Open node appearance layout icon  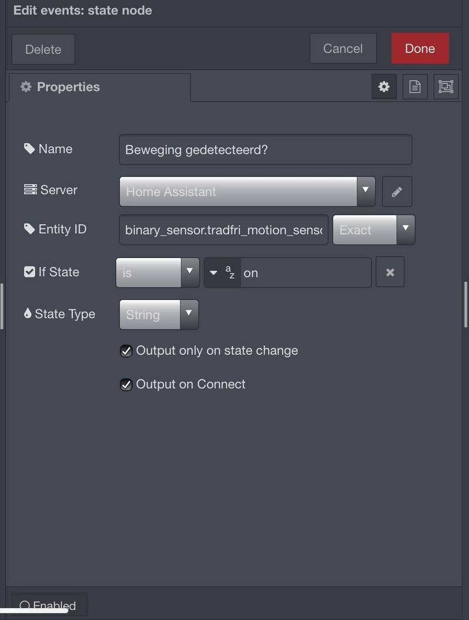pyautogui.click(x=446, y=87)
